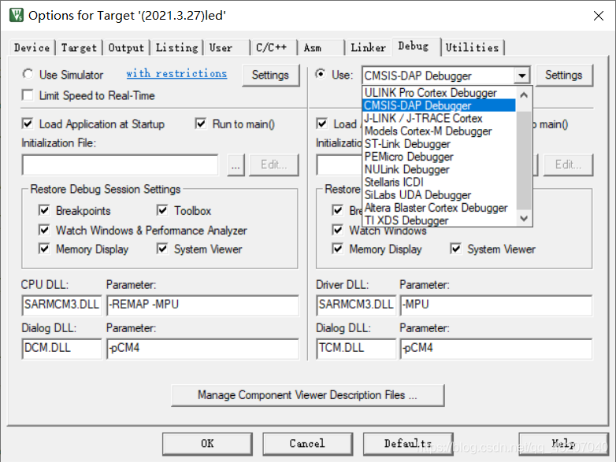Click the debugger Settings button
The image size is (616, 462).
coord(564,75)
